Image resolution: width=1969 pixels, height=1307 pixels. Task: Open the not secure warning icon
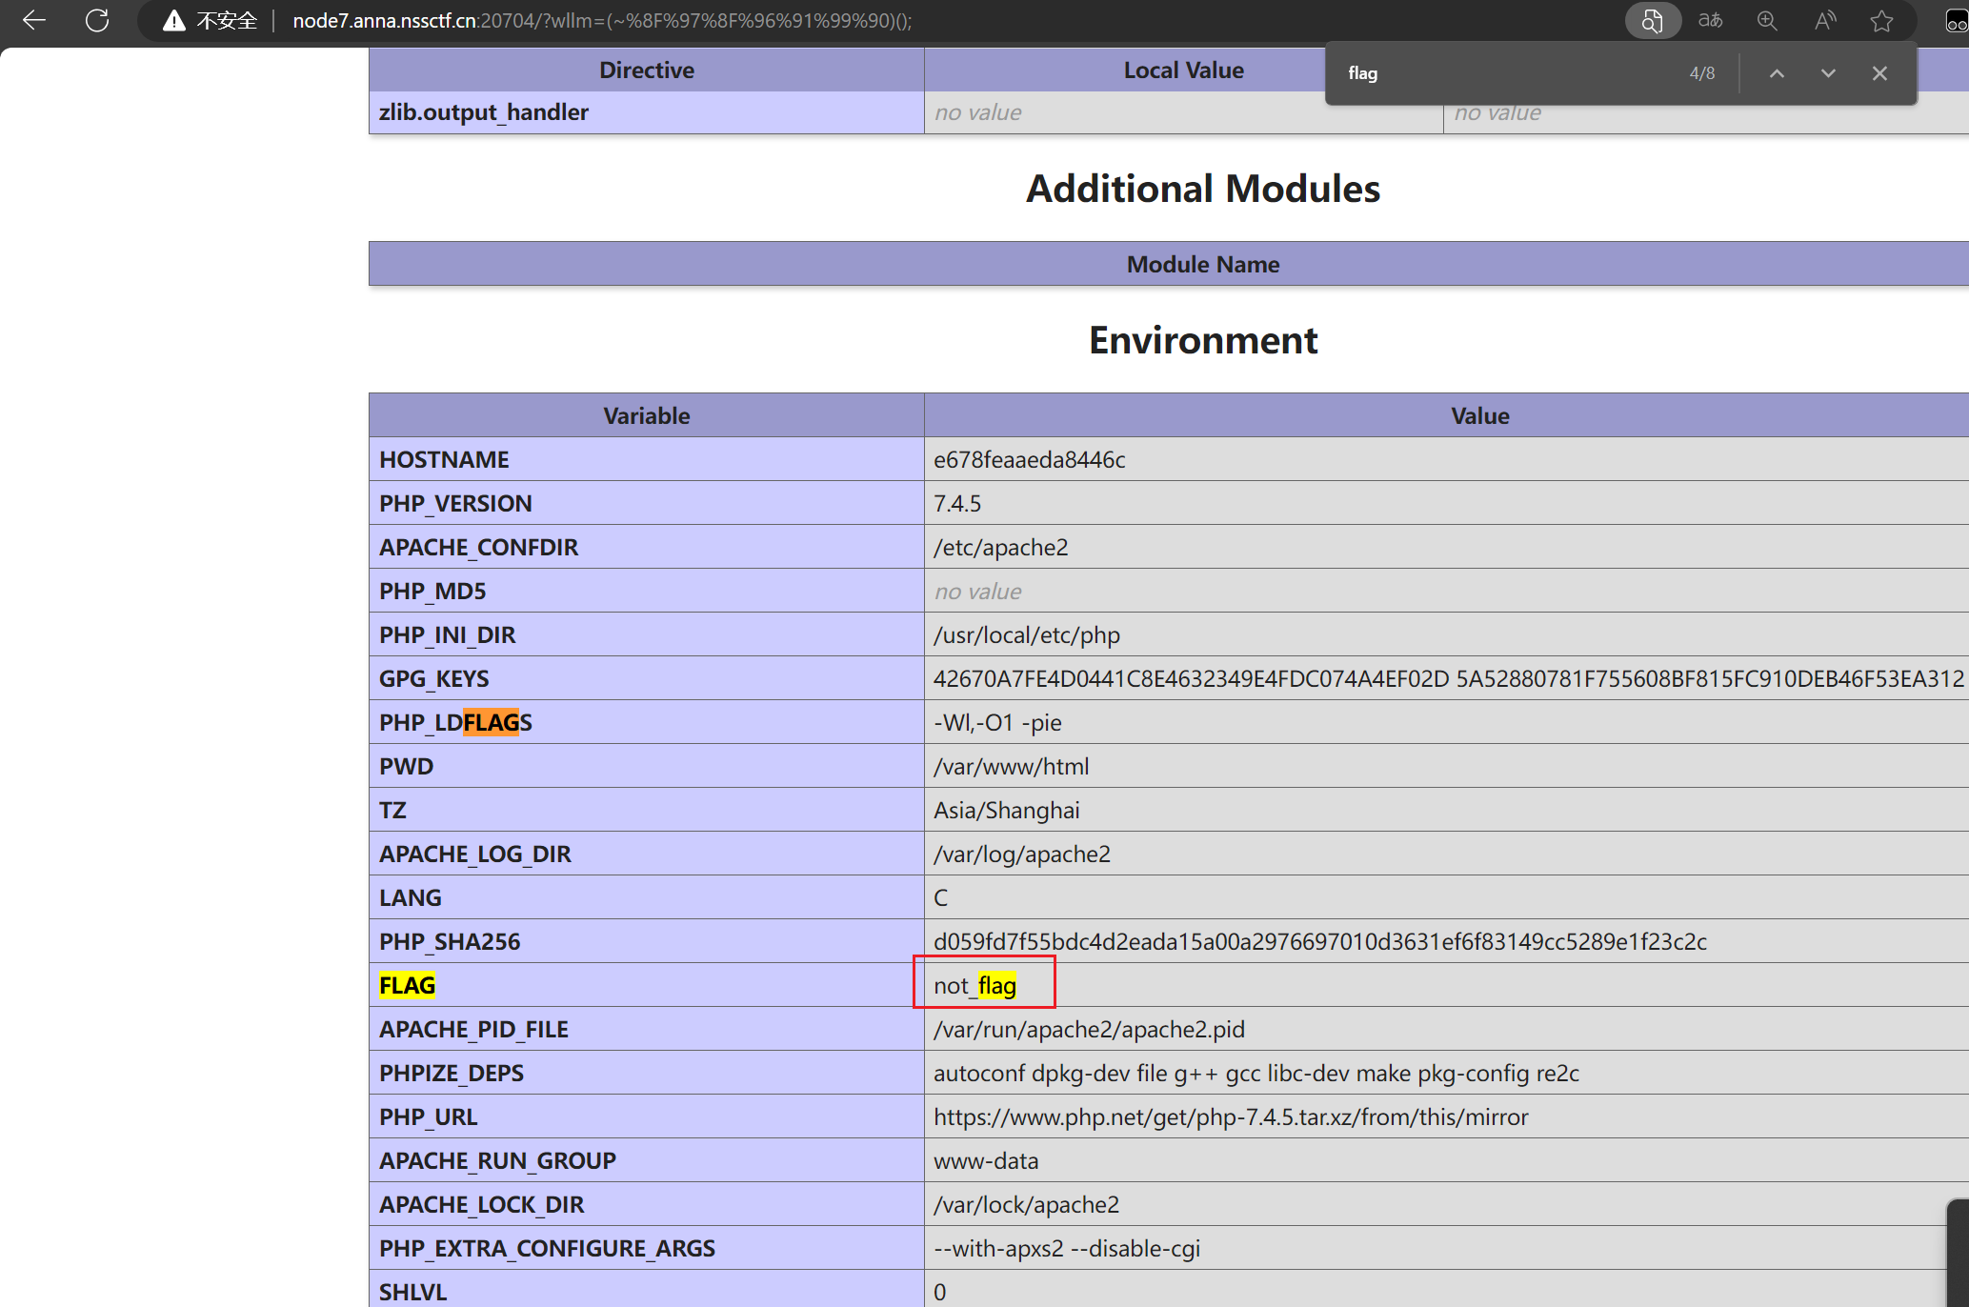coord(174,20)
